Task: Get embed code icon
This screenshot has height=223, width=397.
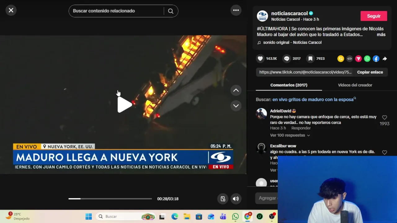Action: pos(350,59)
